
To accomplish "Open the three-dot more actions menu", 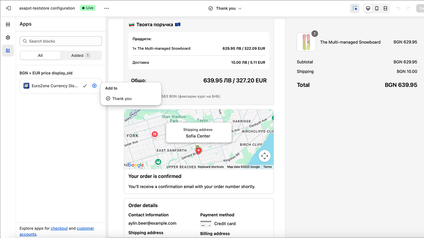I will point(107,8).
